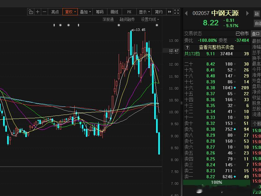This screenshot has height=196, width=261.
Task: Click the 已收市 trading status text
Action: click(x=242, y=34)
